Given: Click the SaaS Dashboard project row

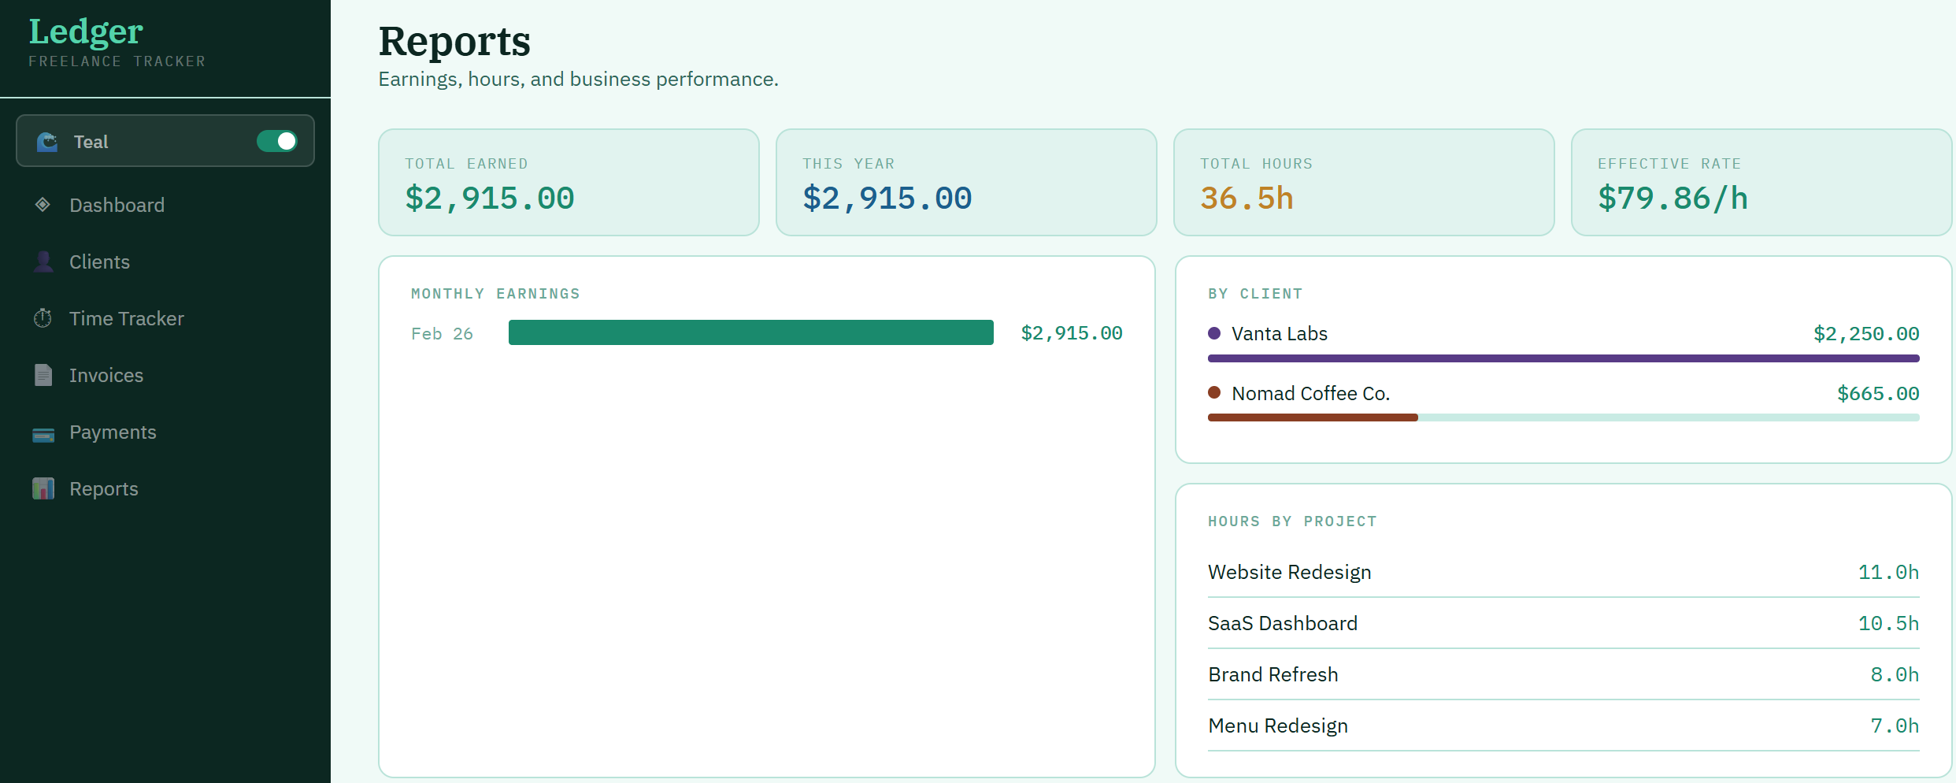Looking at the screenshot, I should tap(1564, 623).
